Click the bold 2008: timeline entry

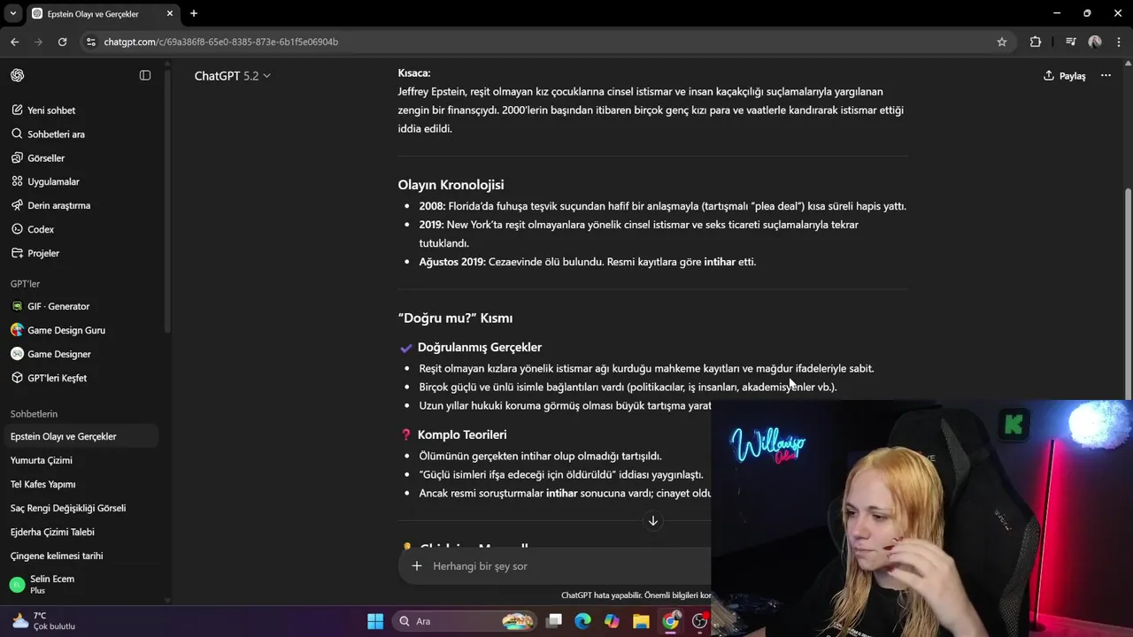point(432,206)
